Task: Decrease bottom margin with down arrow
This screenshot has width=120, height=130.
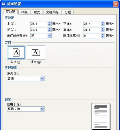Action: (x=102, y=25)
